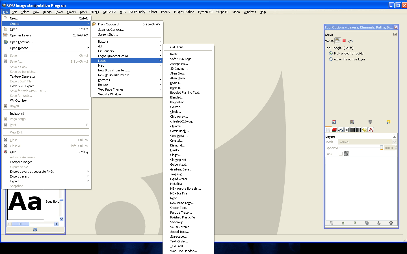Click the layer Opacity slider handle
407x254 pixels.
[382, 148]
